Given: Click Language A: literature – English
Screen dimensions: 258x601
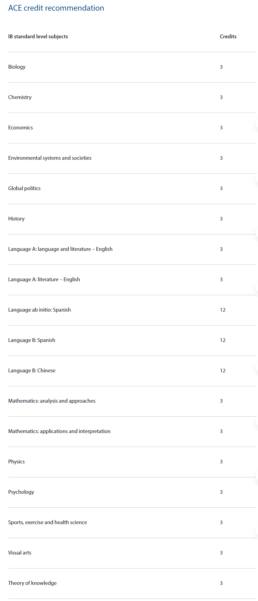Looking at the screenshot, I should click(44, 280).
